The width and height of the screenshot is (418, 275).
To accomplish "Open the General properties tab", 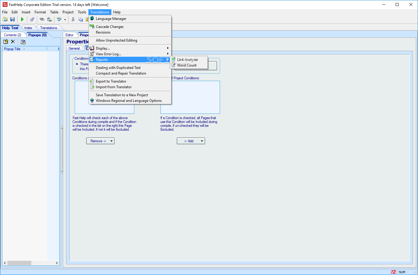I will pos(74,48).
